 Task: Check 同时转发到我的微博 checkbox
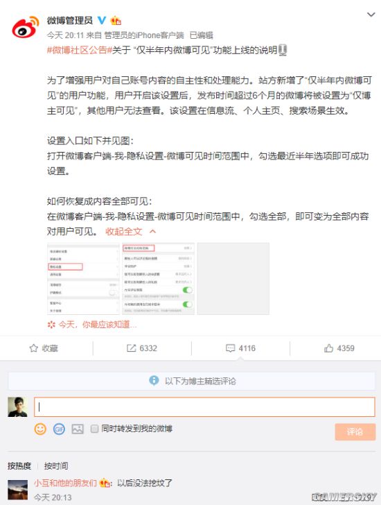94,429
